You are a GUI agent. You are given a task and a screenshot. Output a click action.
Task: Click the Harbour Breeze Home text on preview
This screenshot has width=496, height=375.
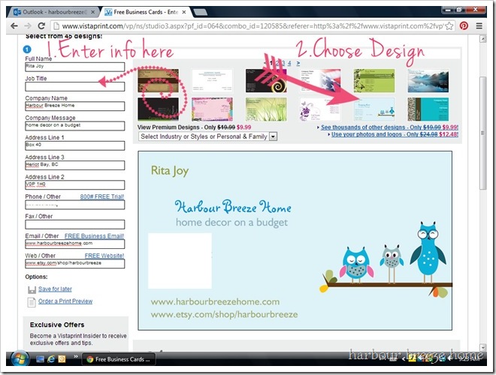coord(233,207)
